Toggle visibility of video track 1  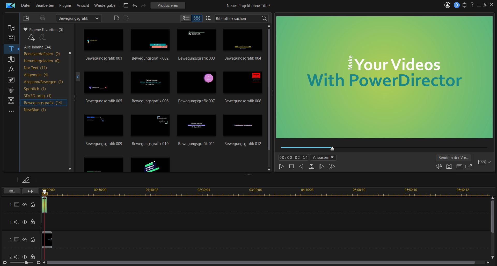pyautogui.click(x=25, y=205)
